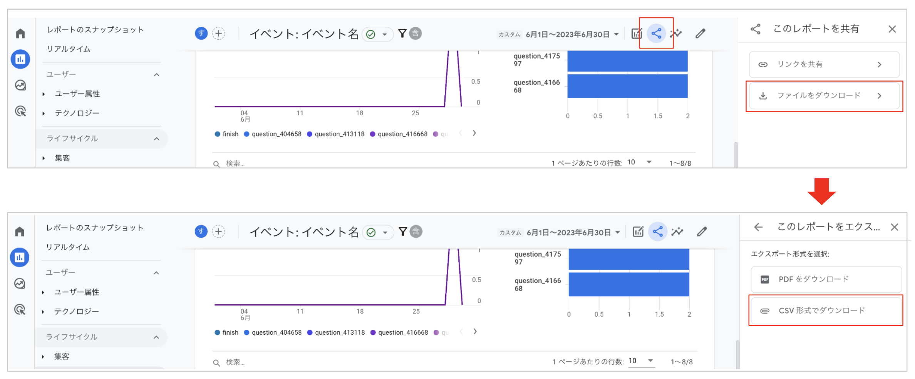The height and width of the screenshot is (379, 915).
Task: Toggle question_404658 legend item in export-panel view
Action: point(273,332)
